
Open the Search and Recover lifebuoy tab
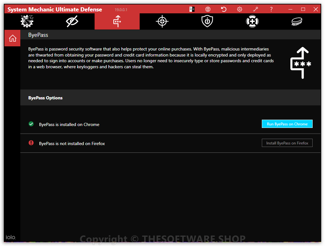252,21
